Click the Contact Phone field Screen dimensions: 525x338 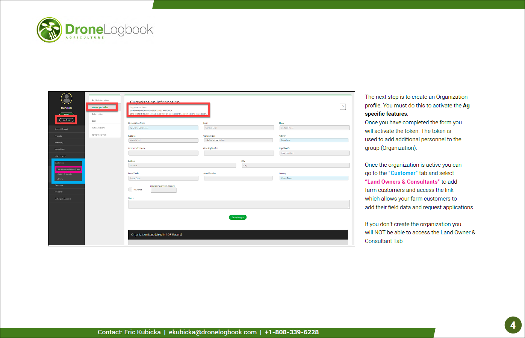tap(315, 128)
